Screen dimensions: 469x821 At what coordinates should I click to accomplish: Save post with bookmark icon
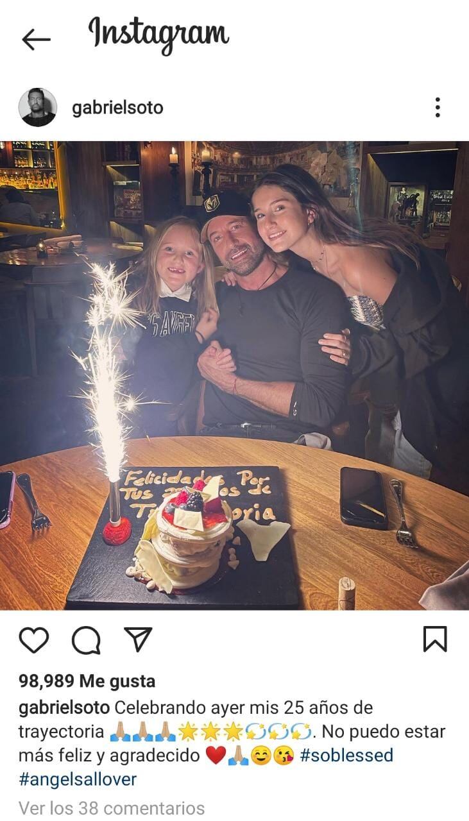click(x=435, y=639)
